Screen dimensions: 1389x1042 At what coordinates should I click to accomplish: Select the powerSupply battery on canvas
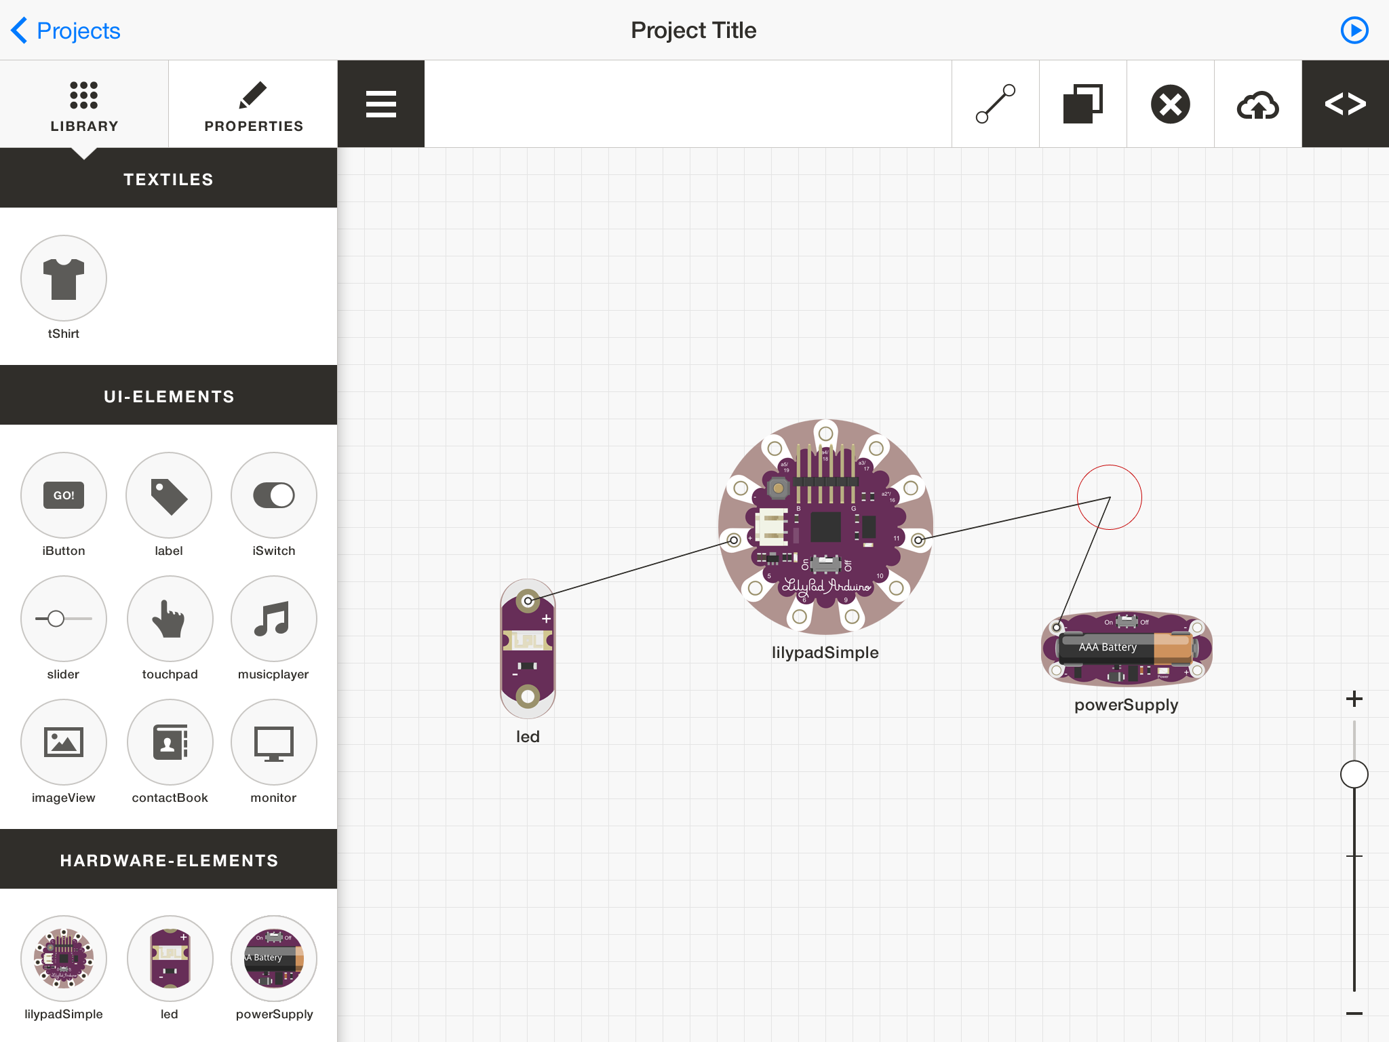(x=1126, y=649)
